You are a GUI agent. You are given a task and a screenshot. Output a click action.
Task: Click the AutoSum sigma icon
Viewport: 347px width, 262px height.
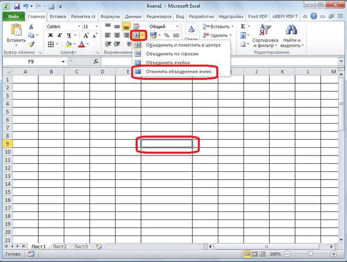click(243, 26)
